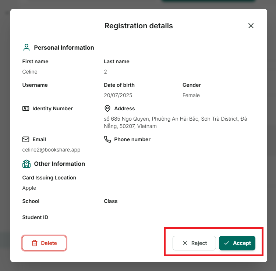276x271 pixels.
Task: Click the checkmark icon in Accept button
Action: (227, 243)
